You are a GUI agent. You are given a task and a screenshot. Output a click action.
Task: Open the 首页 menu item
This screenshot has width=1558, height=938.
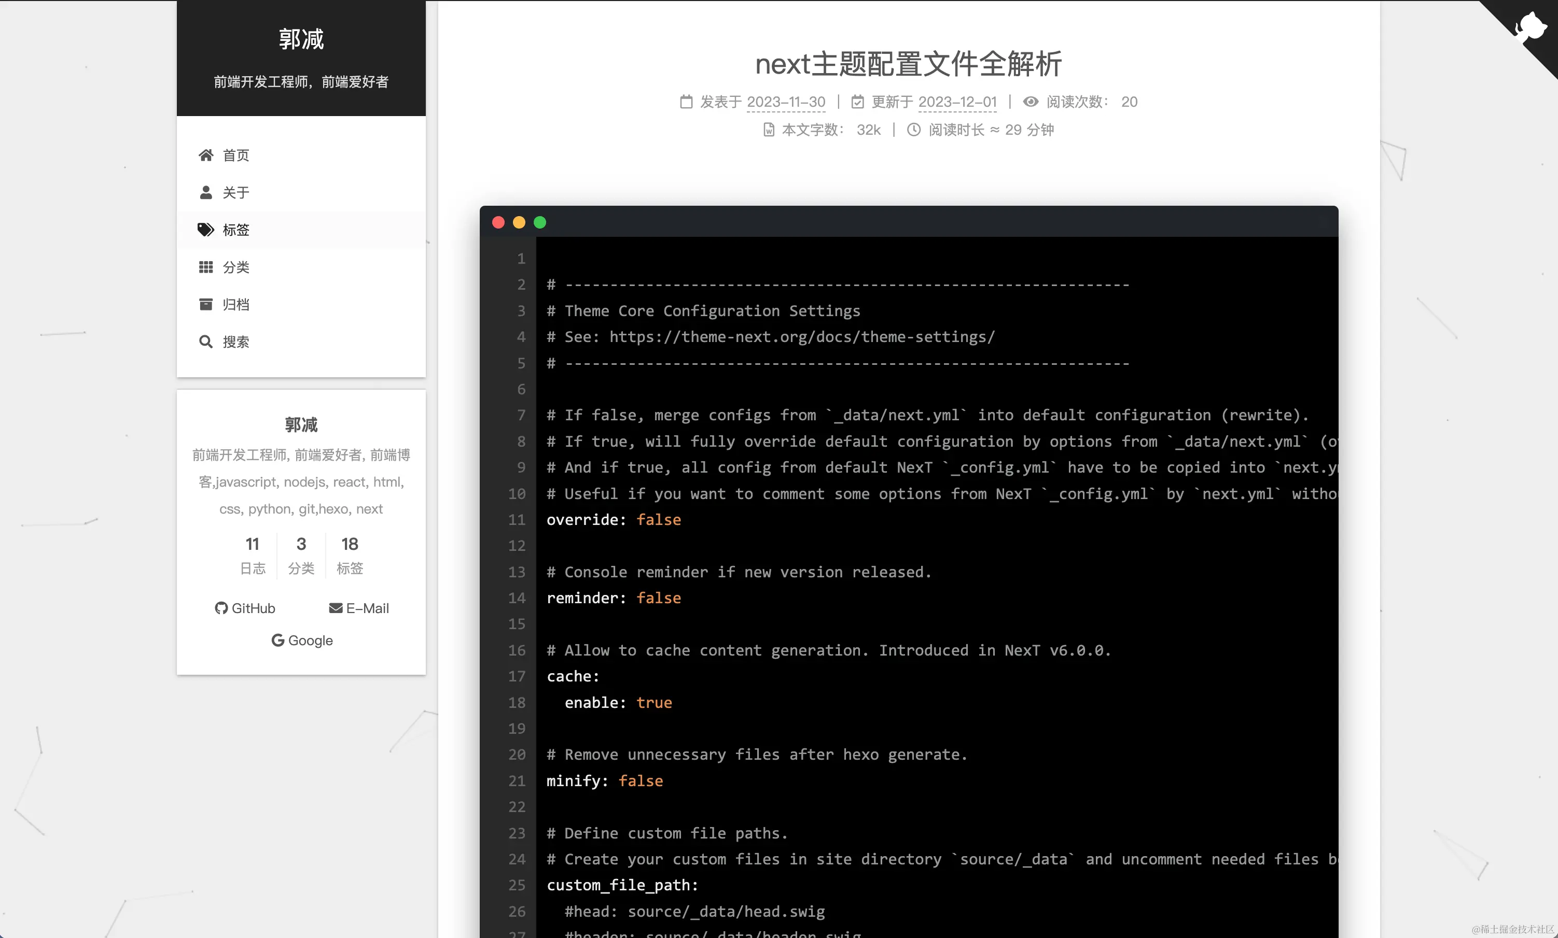click(x=236, y=155)
